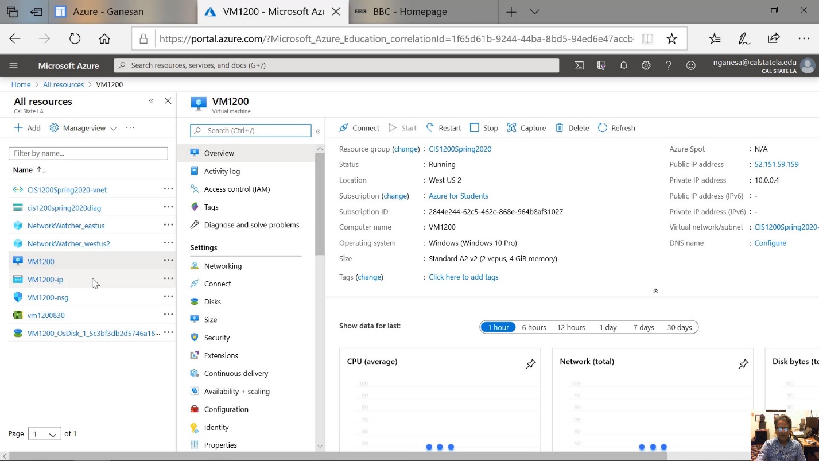Screen dimensions: 819x461
Task: Open the portal hamburger menu
Action: [14, 65]
